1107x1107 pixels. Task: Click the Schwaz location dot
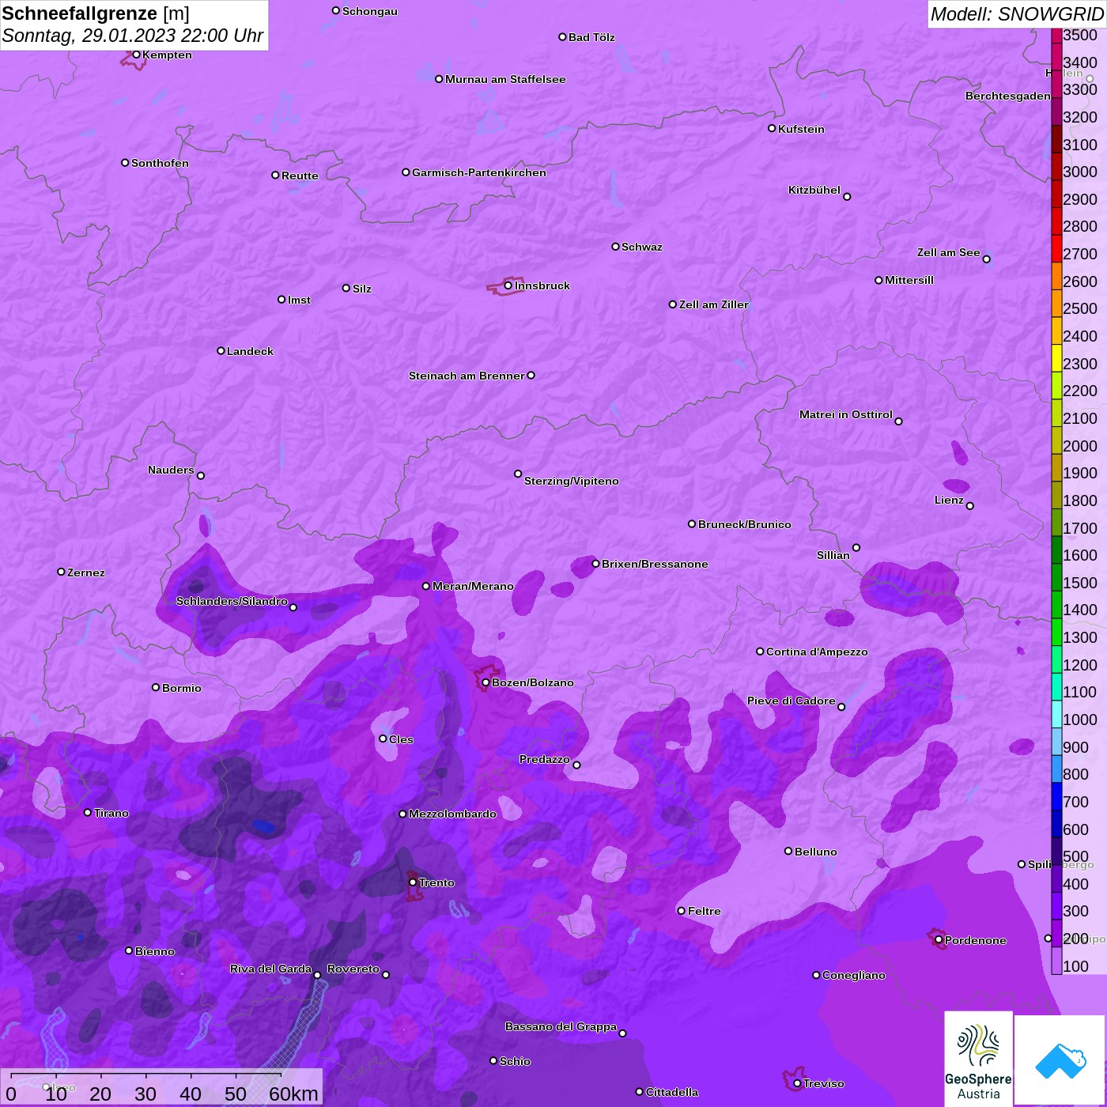pos(615,247)
